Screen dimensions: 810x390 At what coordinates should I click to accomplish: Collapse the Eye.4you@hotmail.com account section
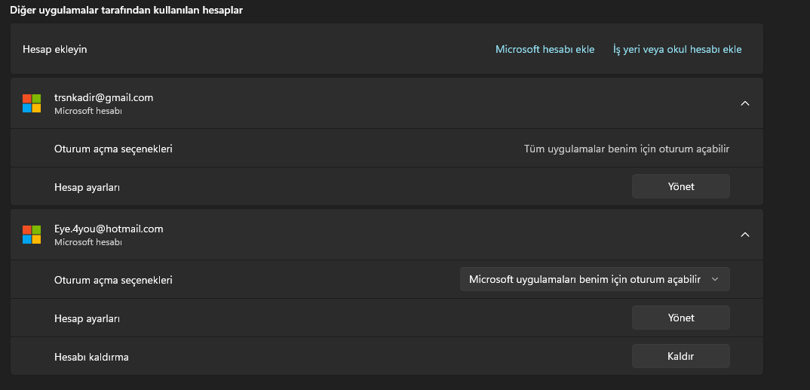click(x=745, y=235)
